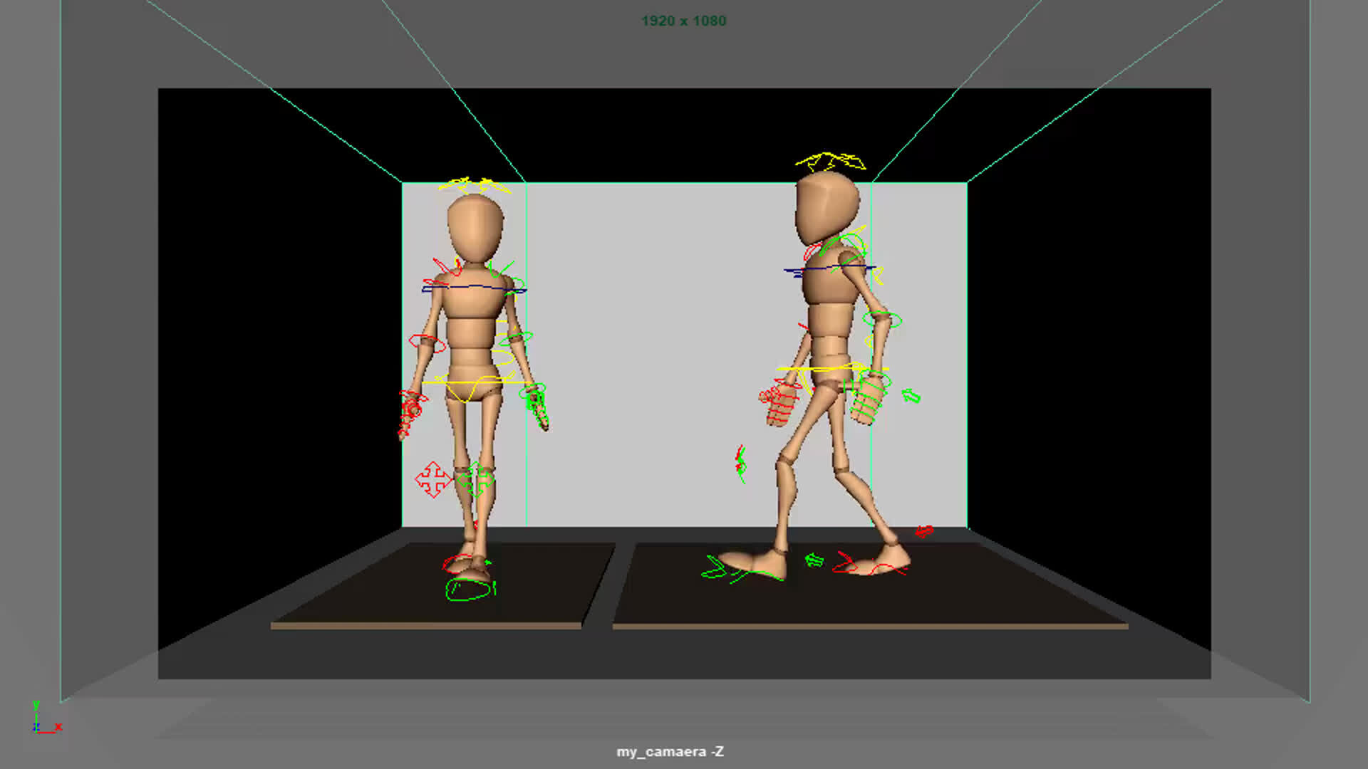The width and height of the screenshot is (1368, 769).
Task: Click the 1920 x 1080 resolution gate label
Action: coord(683,21)
